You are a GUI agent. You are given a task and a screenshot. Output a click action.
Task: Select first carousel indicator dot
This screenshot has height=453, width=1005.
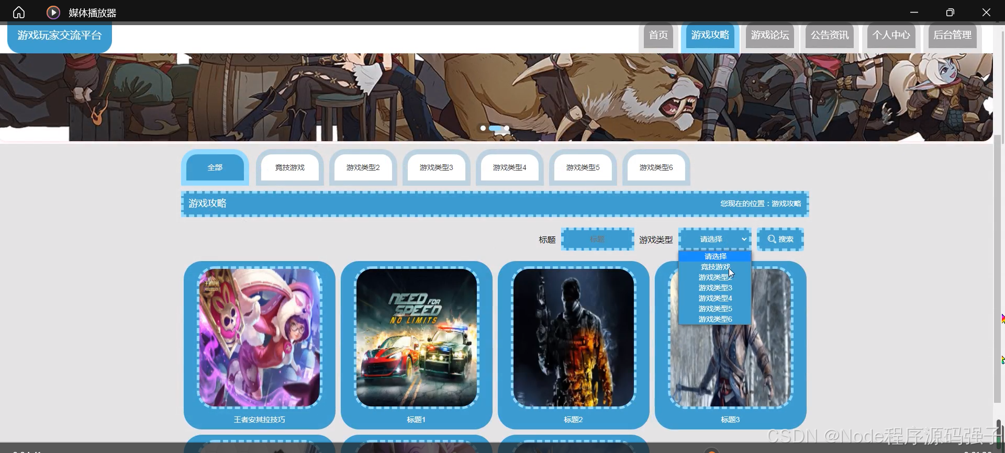(x=483, y=128)
